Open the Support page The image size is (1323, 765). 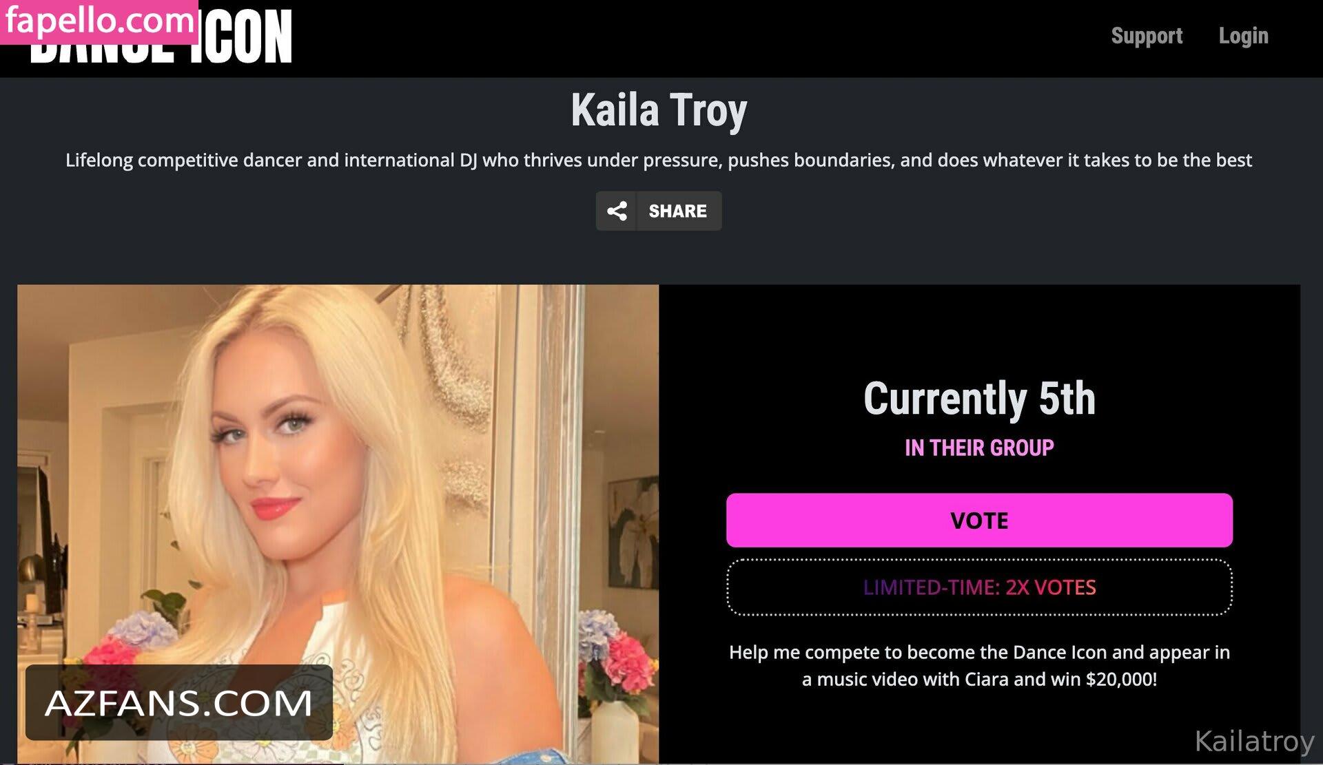[x=1147, y=36]
